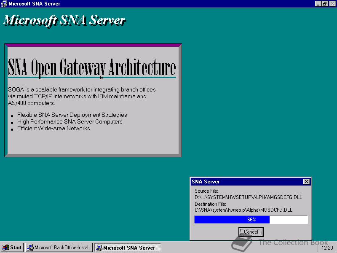Screen dimensions: 337x253
Task: Click the Start button Windows logo icon
Action: [5, 248]
